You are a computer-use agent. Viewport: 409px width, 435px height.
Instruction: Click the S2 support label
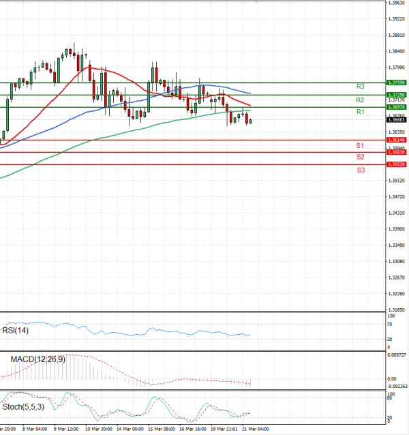tap(360, 157)
